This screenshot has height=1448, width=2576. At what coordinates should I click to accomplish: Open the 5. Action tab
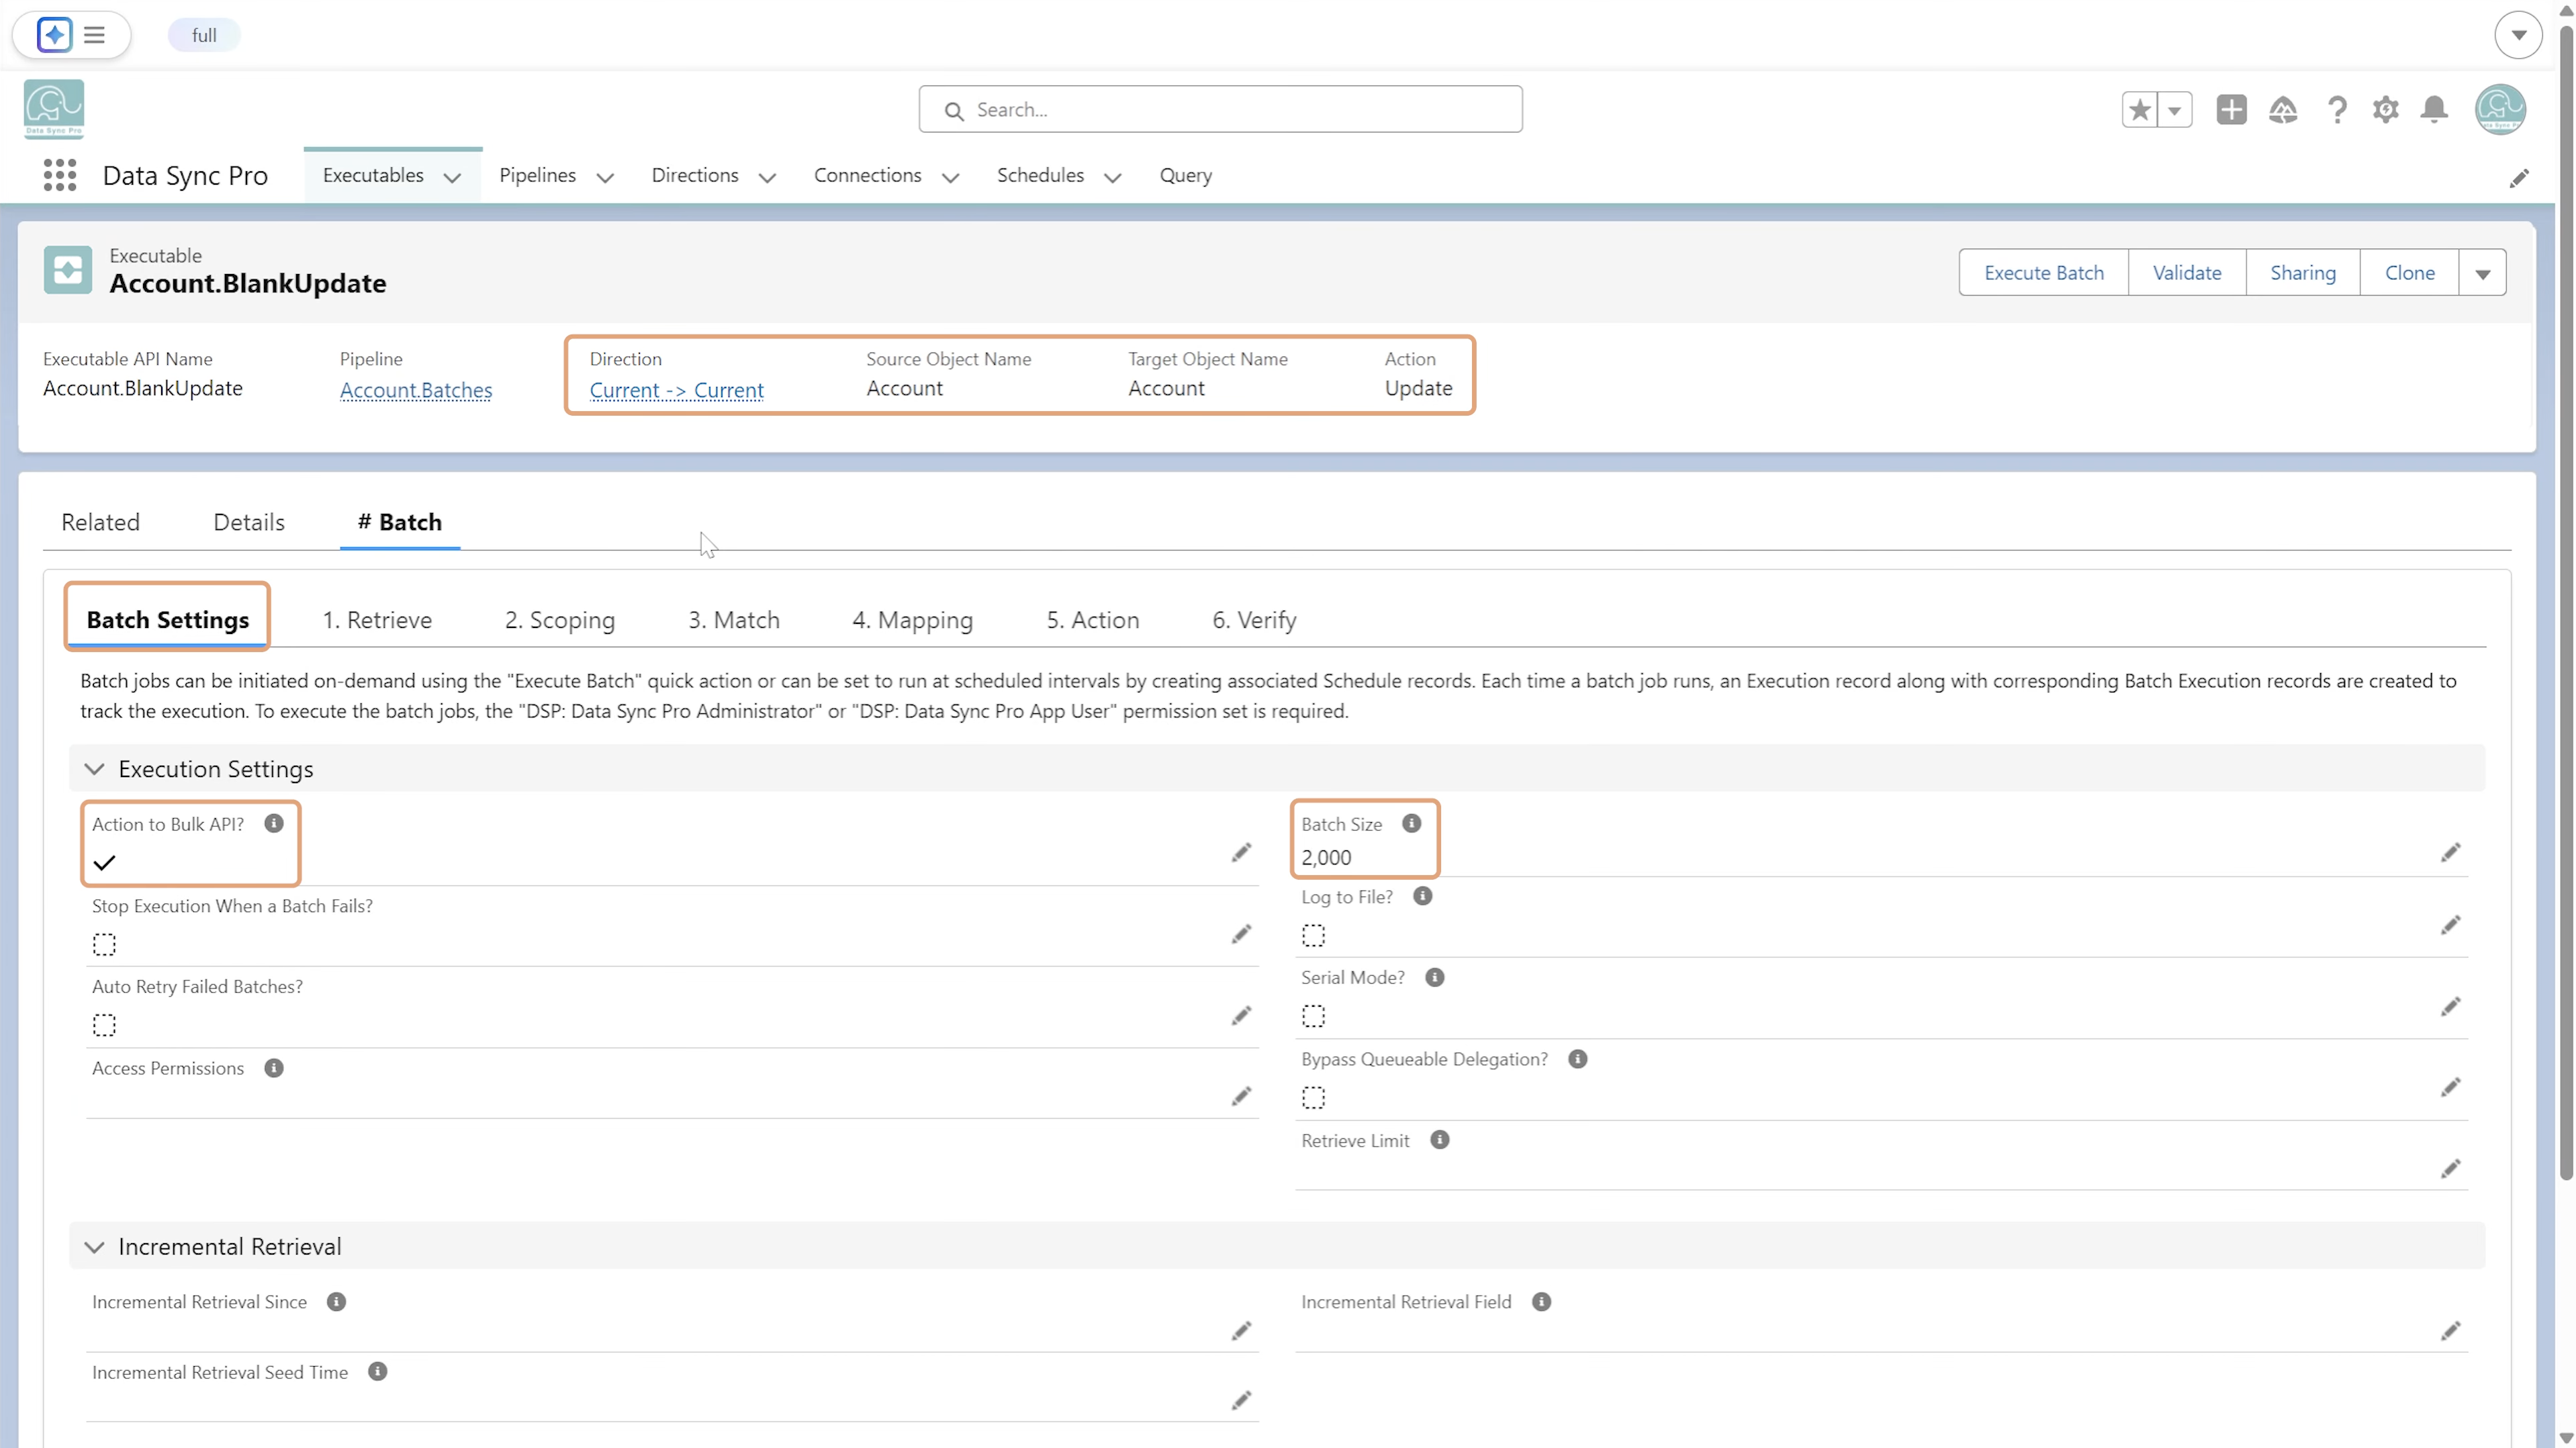pyautogui.click(x=1093, y=620)
